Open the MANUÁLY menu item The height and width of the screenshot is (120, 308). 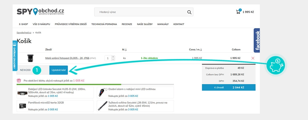[x=163, y=24]
